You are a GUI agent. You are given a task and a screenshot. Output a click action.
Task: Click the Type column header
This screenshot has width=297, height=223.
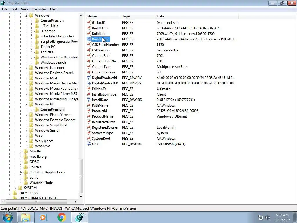tap(137, 16)
